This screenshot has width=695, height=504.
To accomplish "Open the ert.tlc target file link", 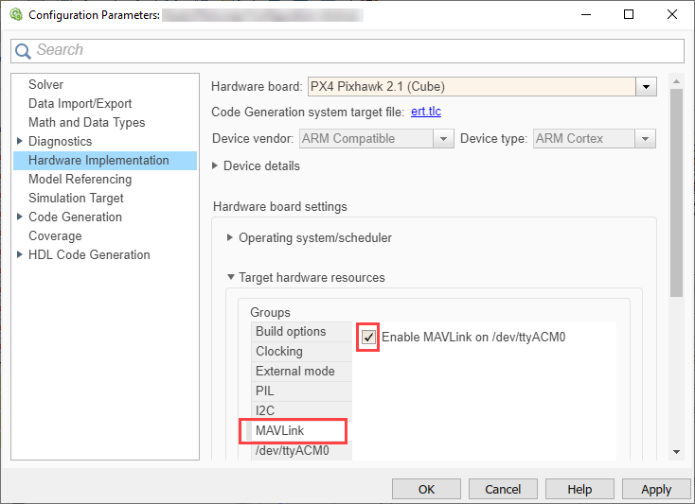I will pyautogui.click(x=425, y=112).
